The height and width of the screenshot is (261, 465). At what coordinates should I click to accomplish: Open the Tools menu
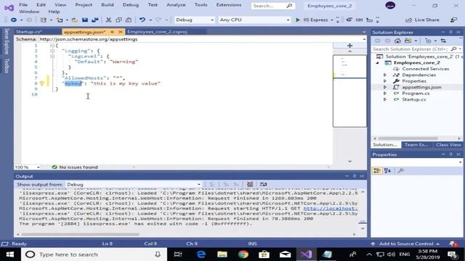click(201, 5)
